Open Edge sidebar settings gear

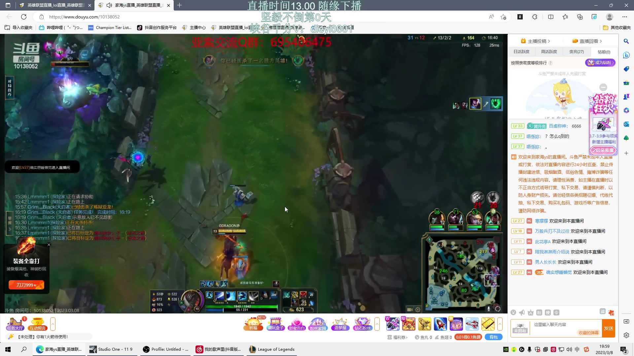626,335
